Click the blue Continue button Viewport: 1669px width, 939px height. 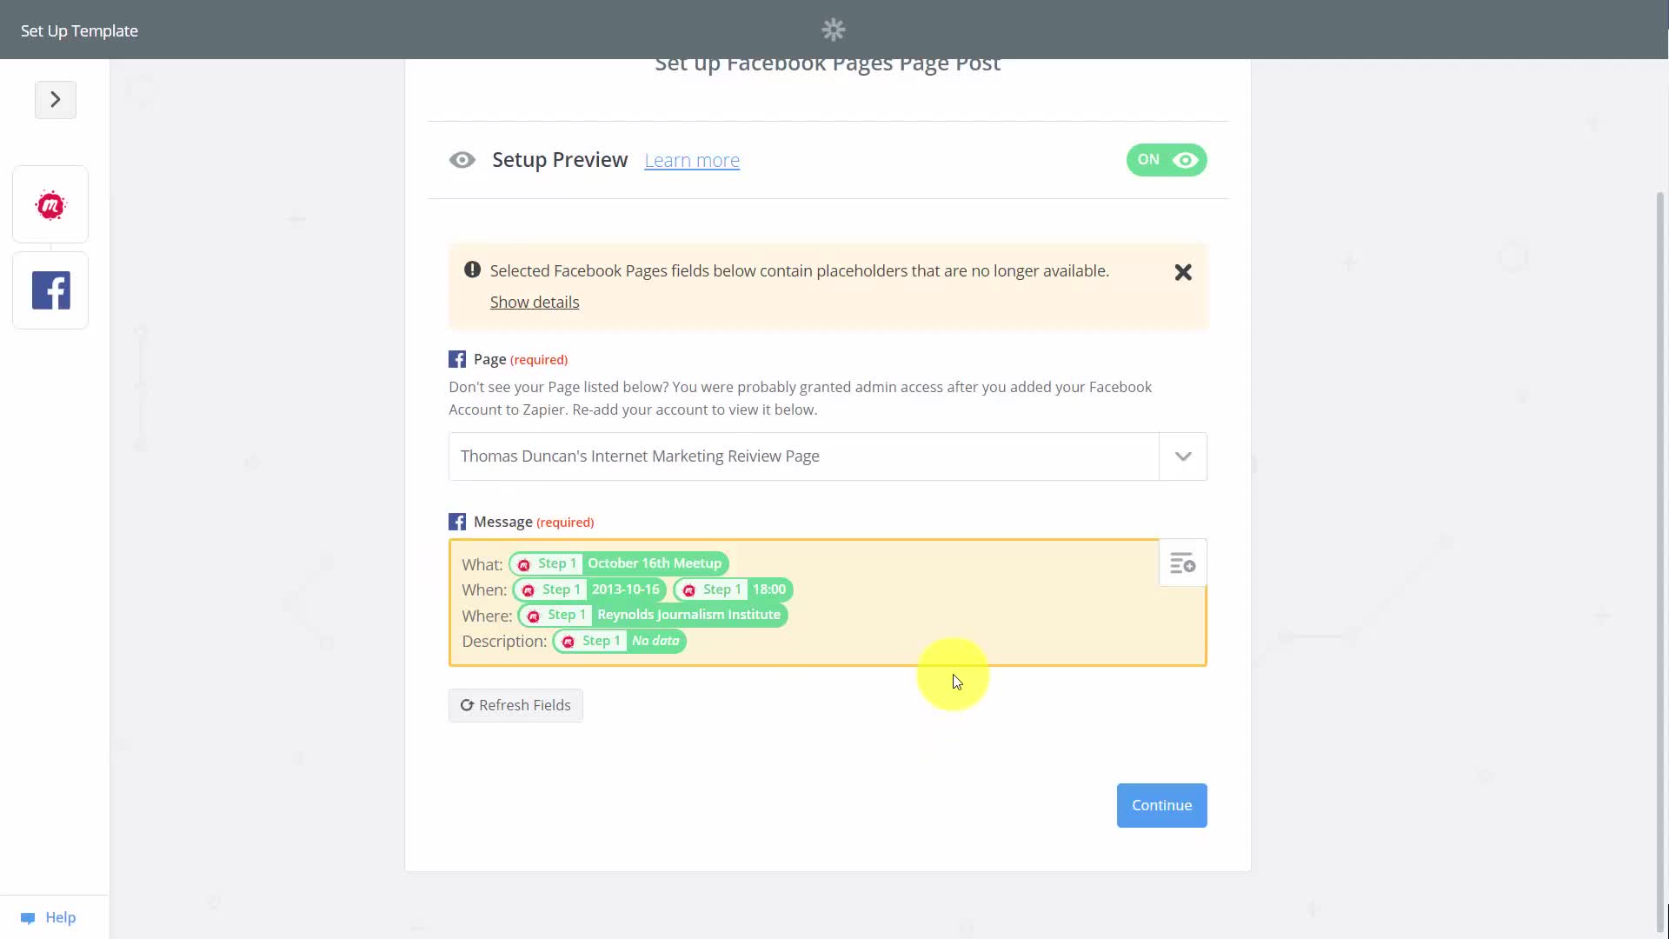click(1161, 805)
